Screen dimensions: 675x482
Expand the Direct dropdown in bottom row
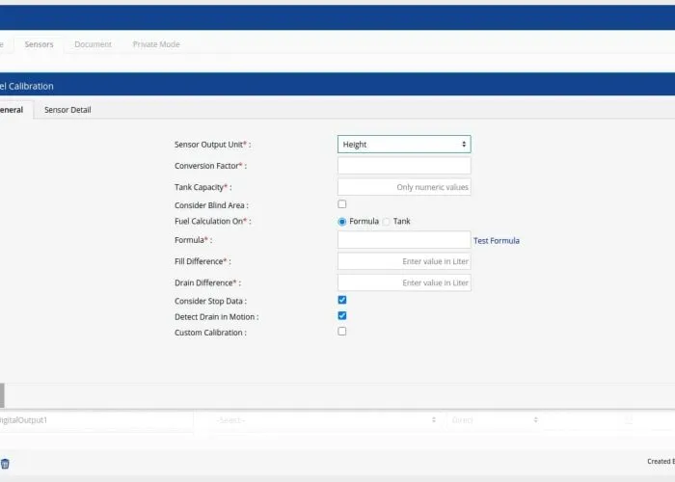(x=494, y=420)
